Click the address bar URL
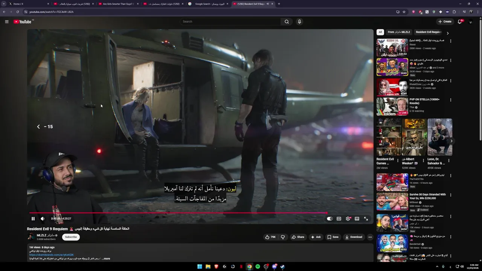Viewport: 482px width, 271px height. point(51,12)
